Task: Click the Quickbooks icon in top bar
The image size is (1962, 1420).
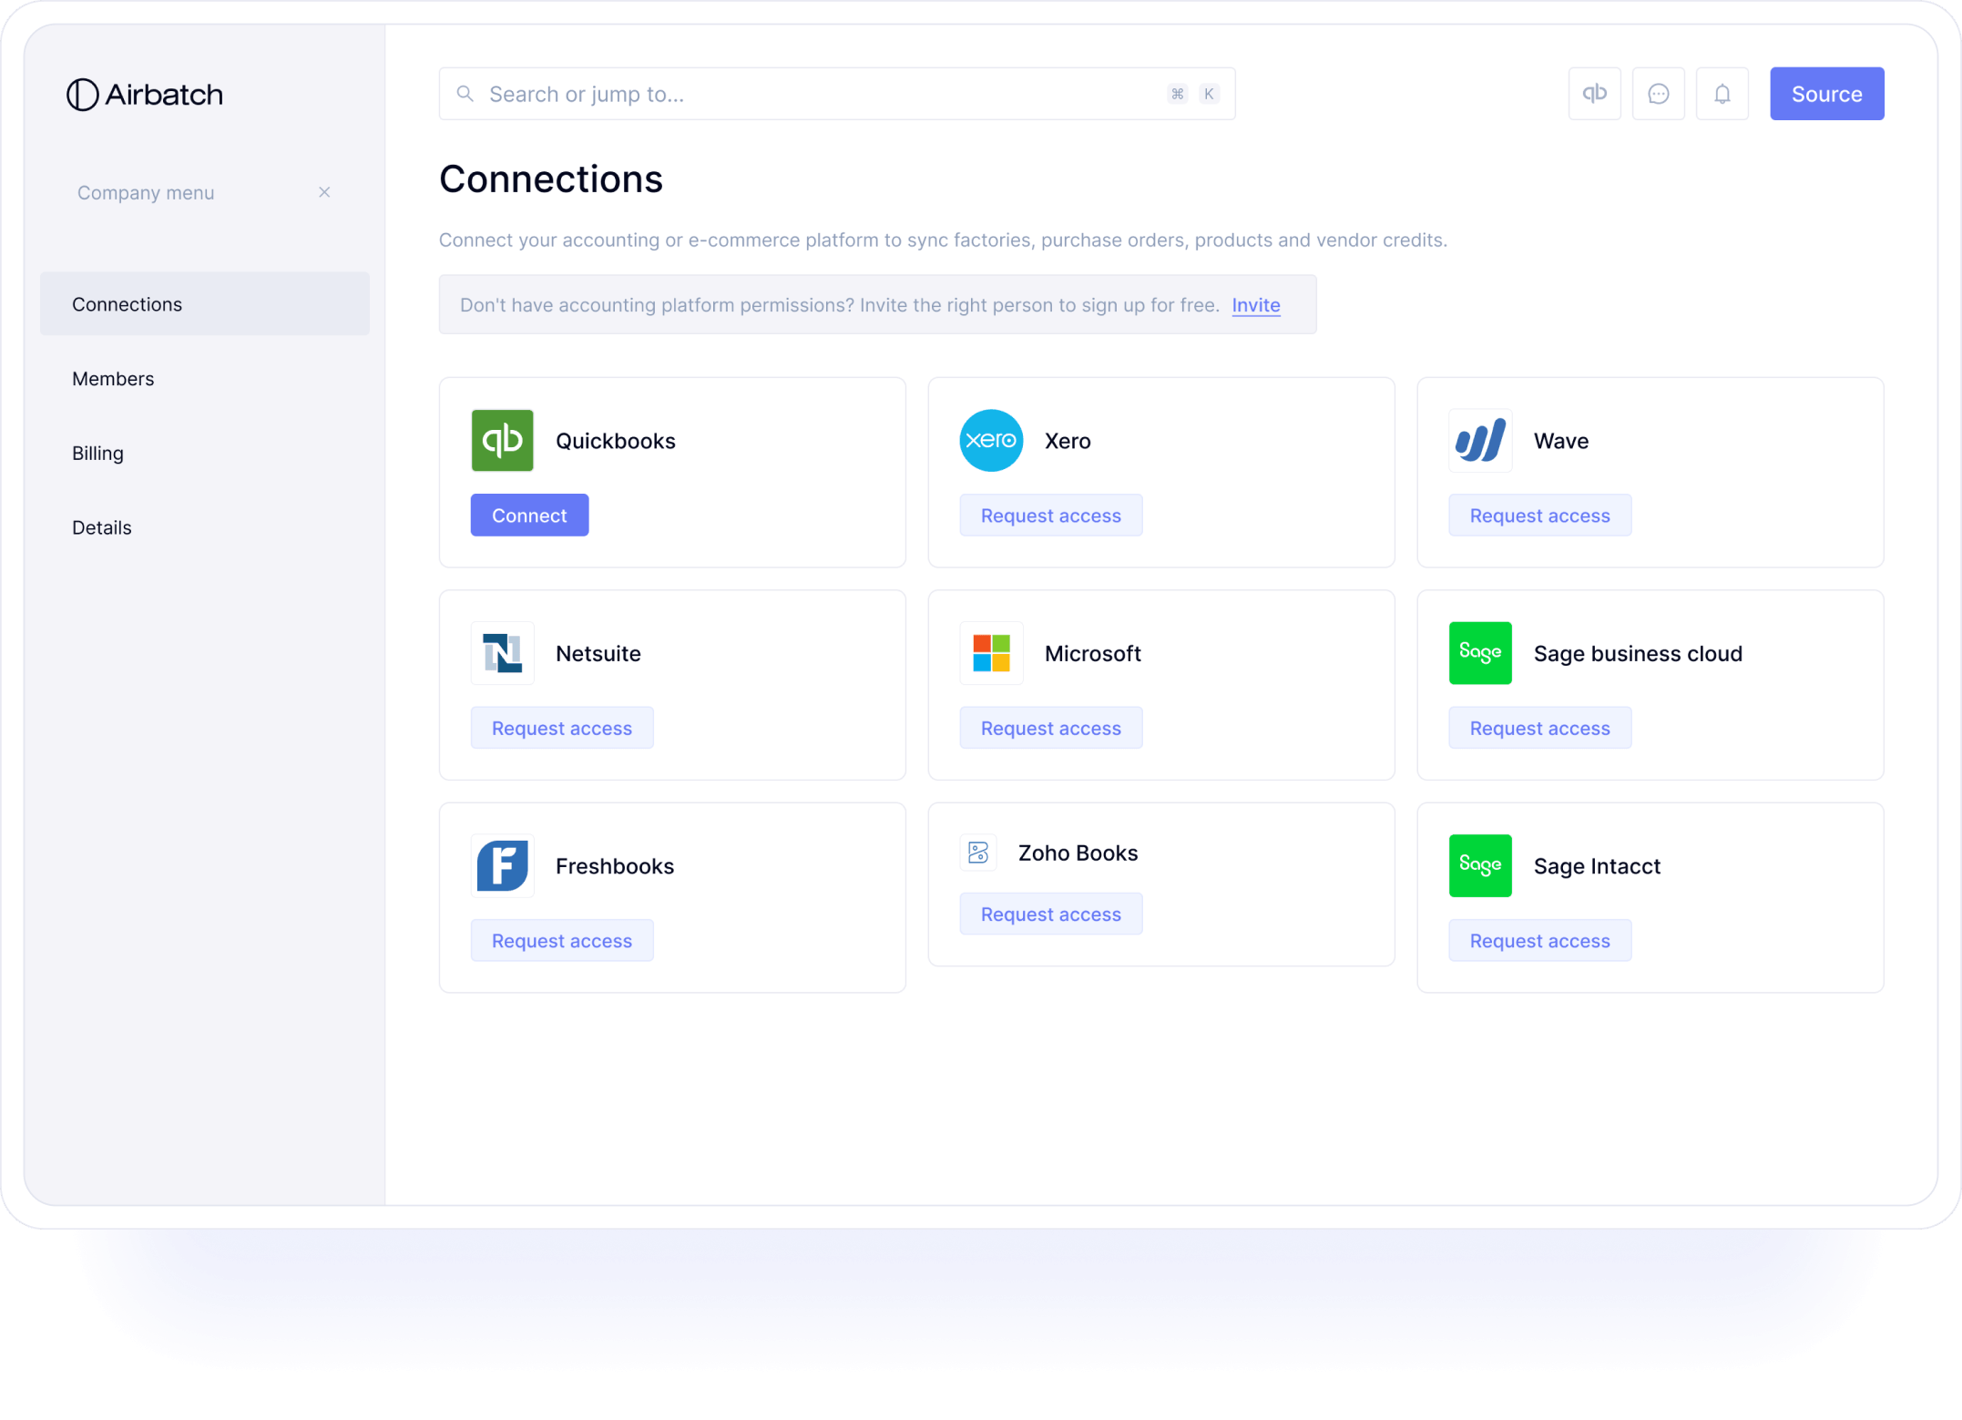Action: 1594,94
